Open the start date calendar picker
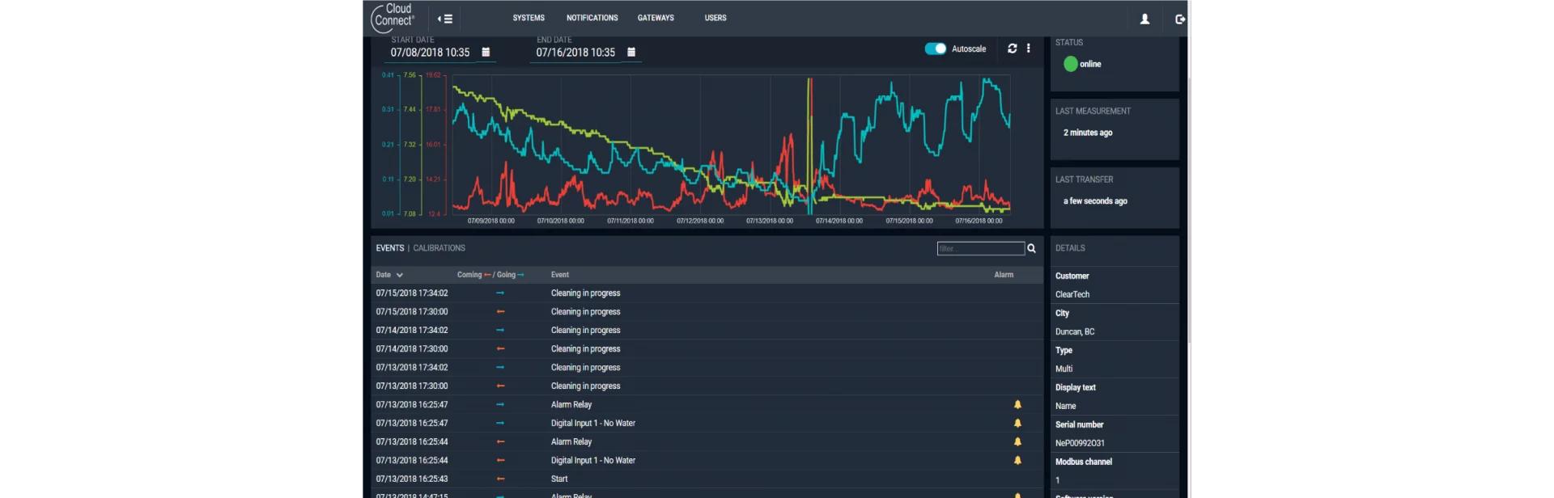 click(486, 52)
